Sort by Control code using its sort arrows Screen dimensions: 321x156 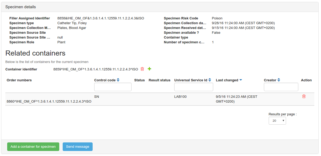tap(118, 80)
